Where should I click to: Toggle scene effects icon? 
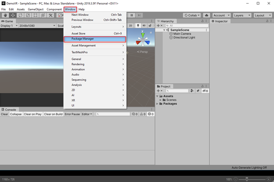(150, 25)
